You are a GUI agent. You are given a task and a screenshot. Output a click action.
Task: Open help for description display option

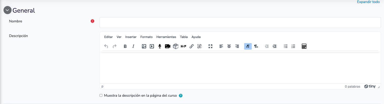(x=181, y=96)
